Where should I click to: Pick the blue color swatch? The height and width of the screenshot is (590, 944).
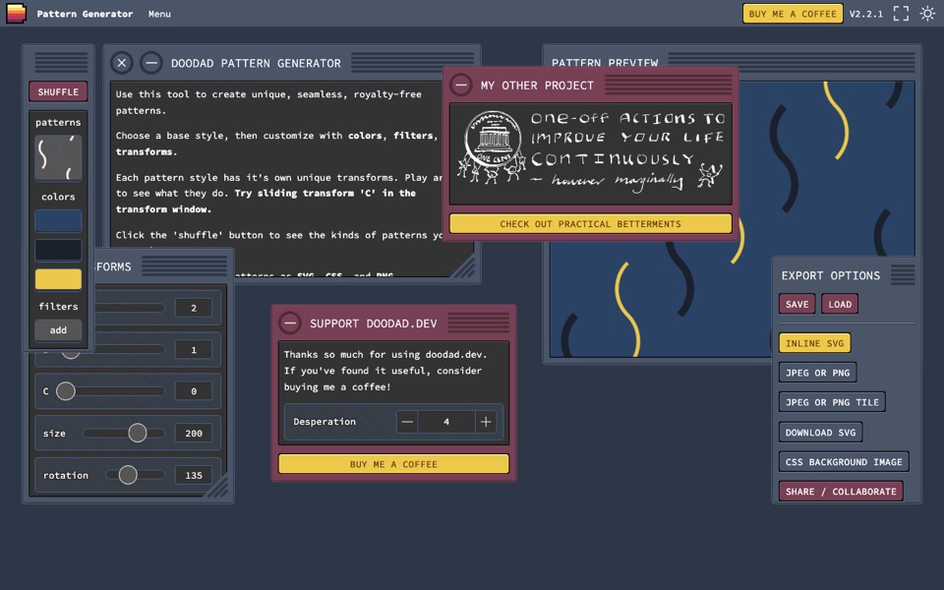58,221
